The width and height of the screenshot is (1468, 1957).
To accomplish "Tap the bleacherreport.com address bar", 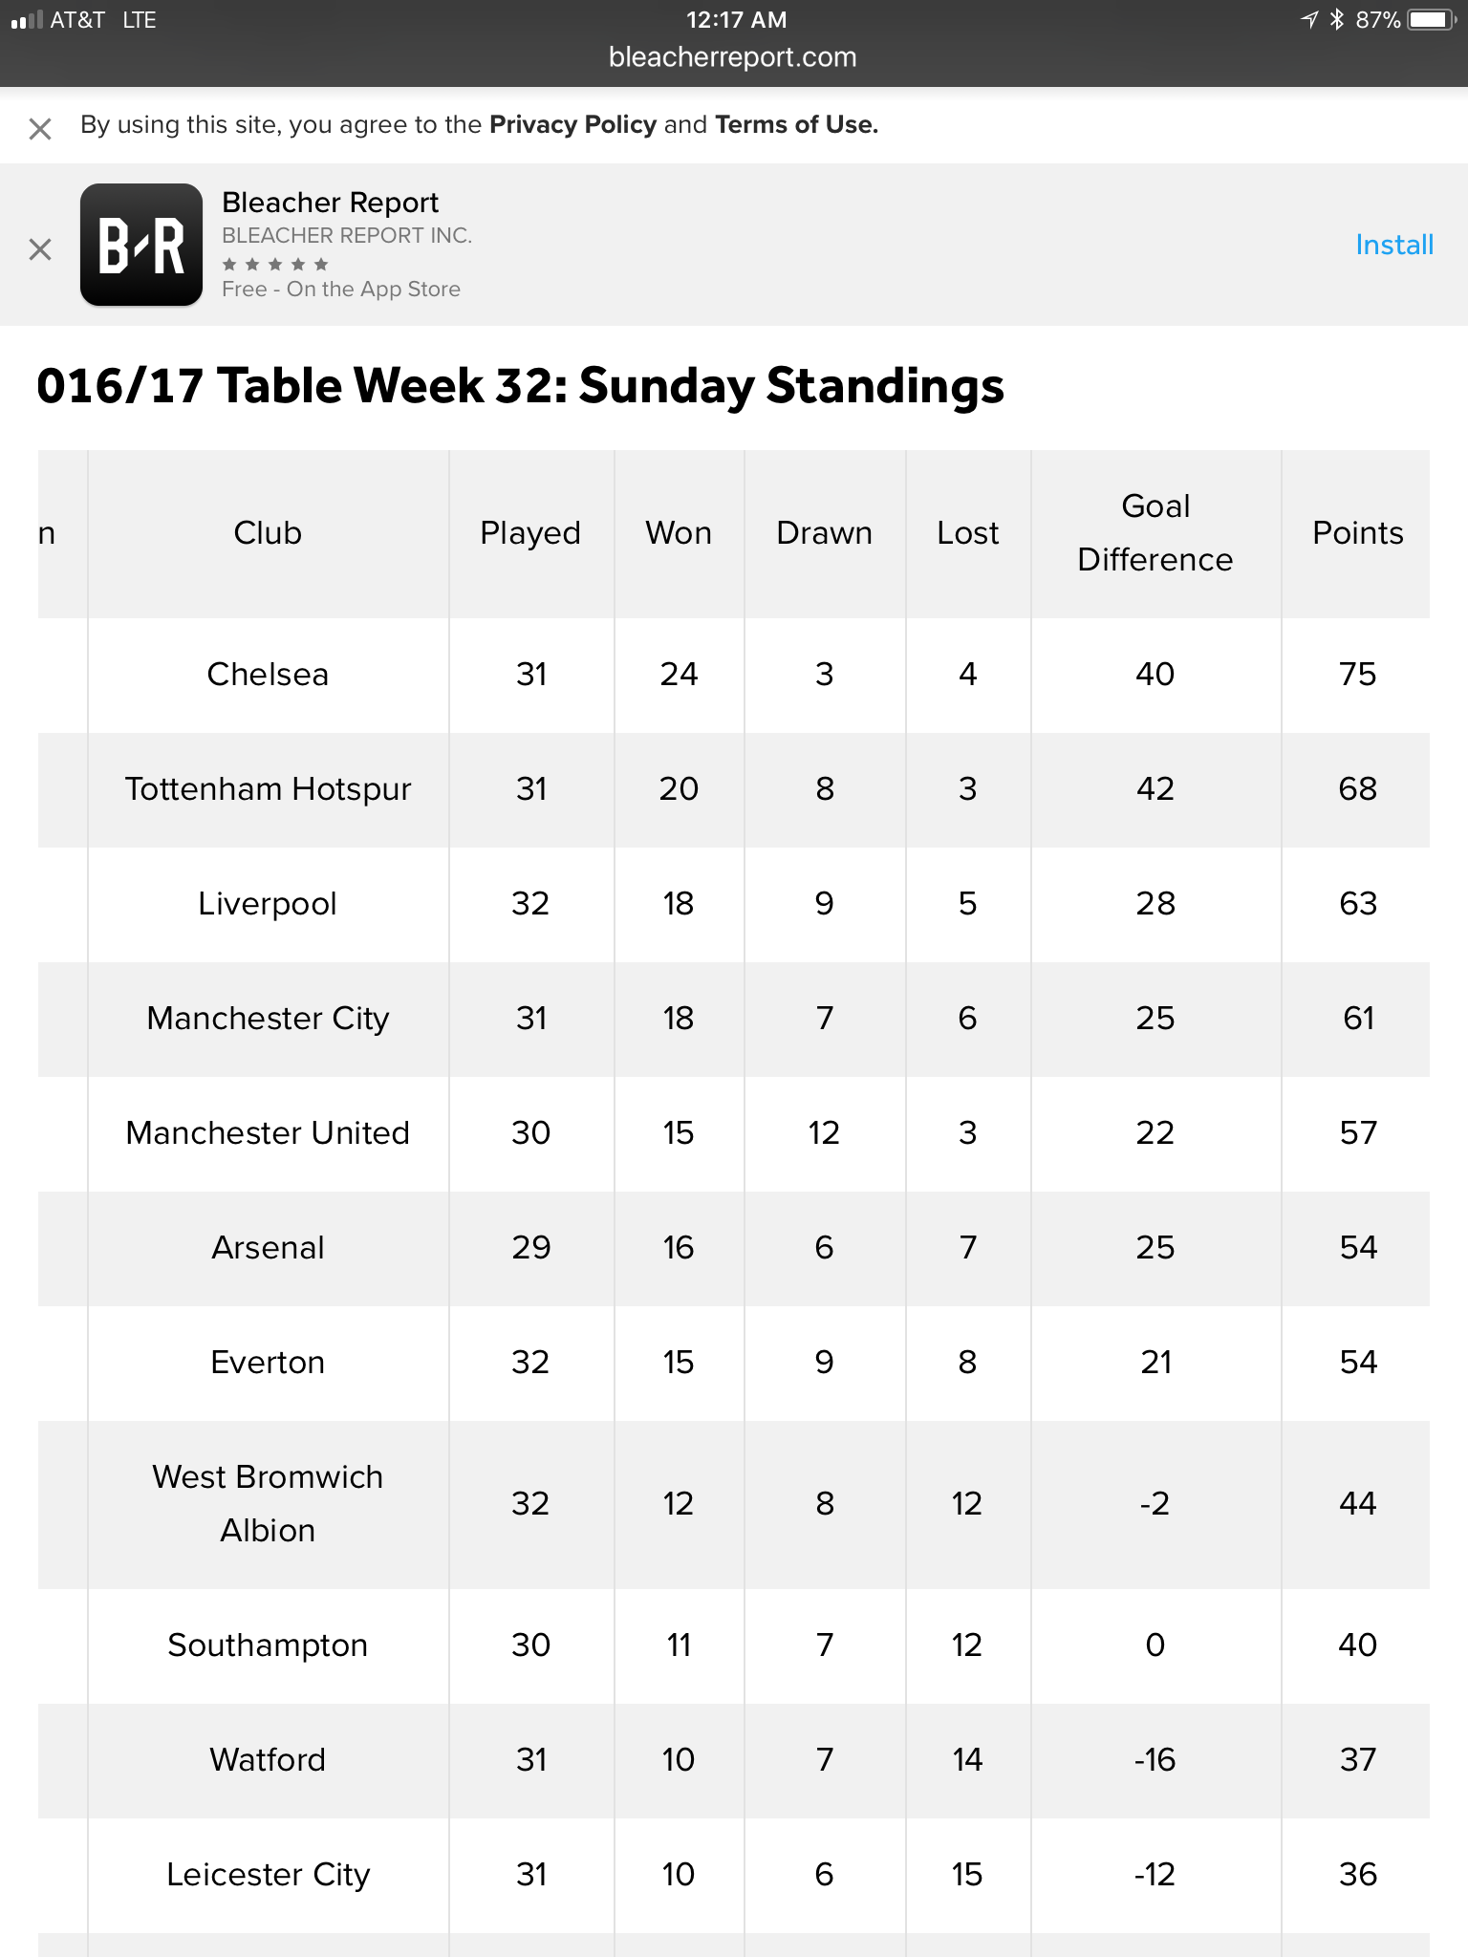I will (x=732, y=57).
